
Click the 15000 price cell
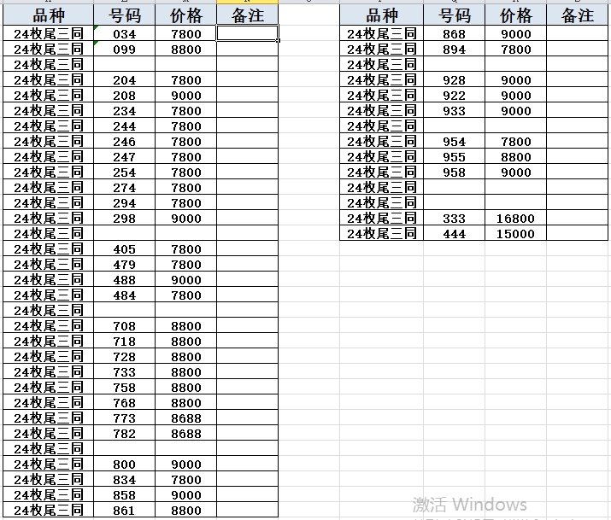[x=515, y=234]
